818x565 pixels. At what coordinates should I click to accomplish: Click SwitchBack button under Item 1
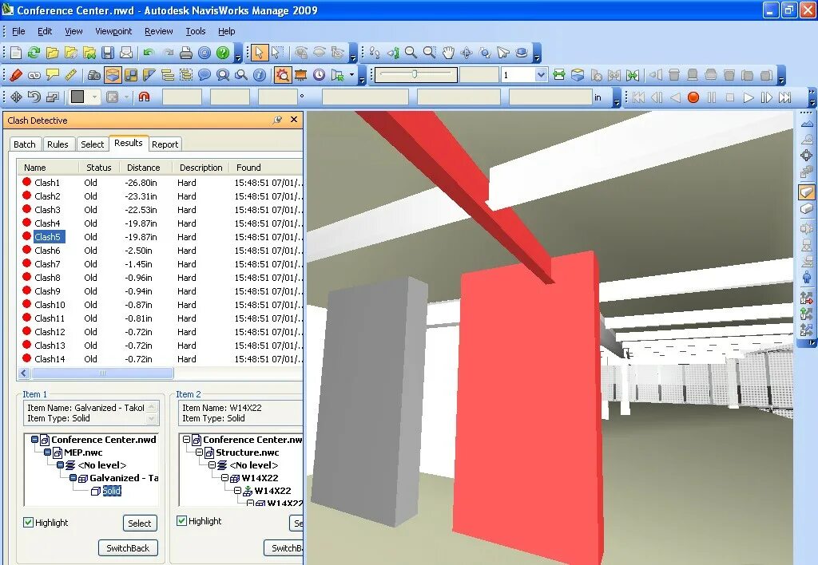coord(128,547)
